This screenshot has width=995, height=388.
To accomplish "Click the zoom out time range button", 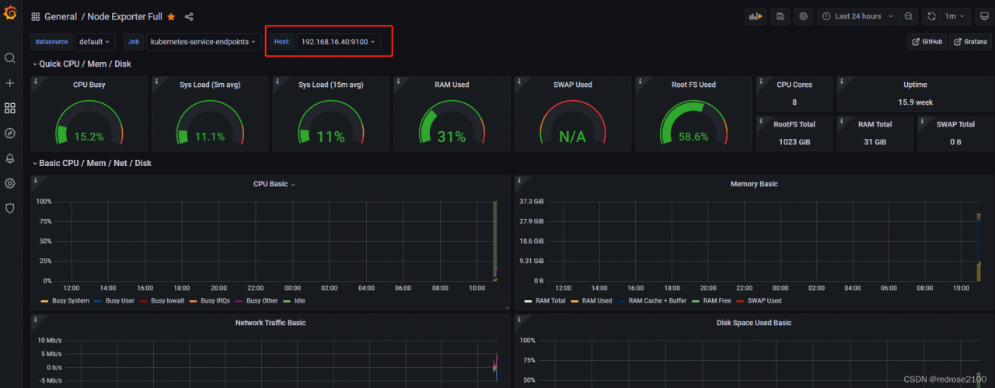I will [909, 16].
